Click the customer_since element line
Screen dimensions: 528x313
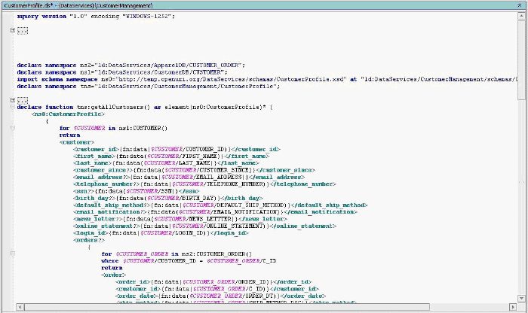195,170
